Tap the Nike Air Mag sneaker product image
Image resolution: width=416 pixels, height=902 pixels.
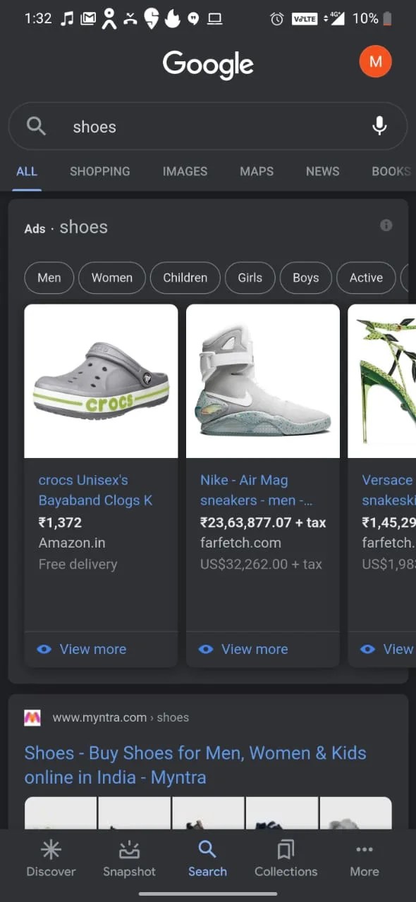tap(262, 381)
